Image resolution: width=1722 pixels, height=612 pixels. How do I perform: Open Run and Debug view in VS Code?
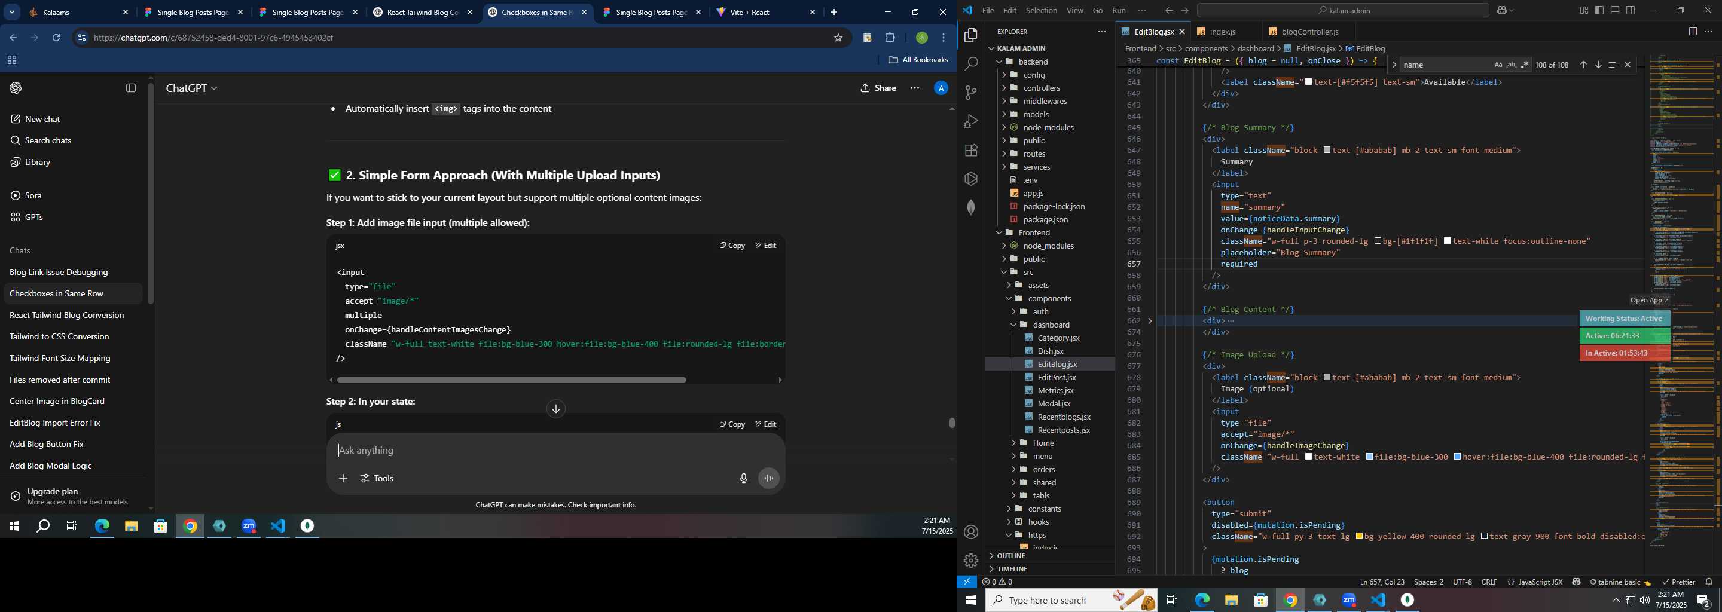[970, 121]
